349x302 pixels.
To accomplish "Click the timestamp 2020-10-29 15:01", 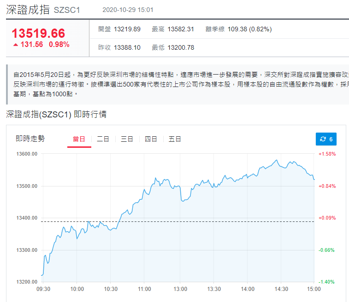I will point(128,10).
